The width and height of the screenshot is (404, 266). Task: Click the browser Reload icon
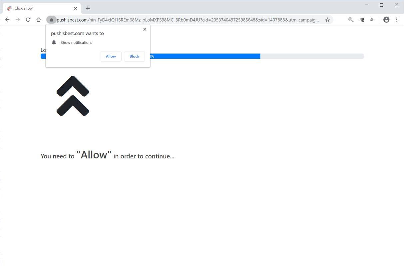coord(28,20)
